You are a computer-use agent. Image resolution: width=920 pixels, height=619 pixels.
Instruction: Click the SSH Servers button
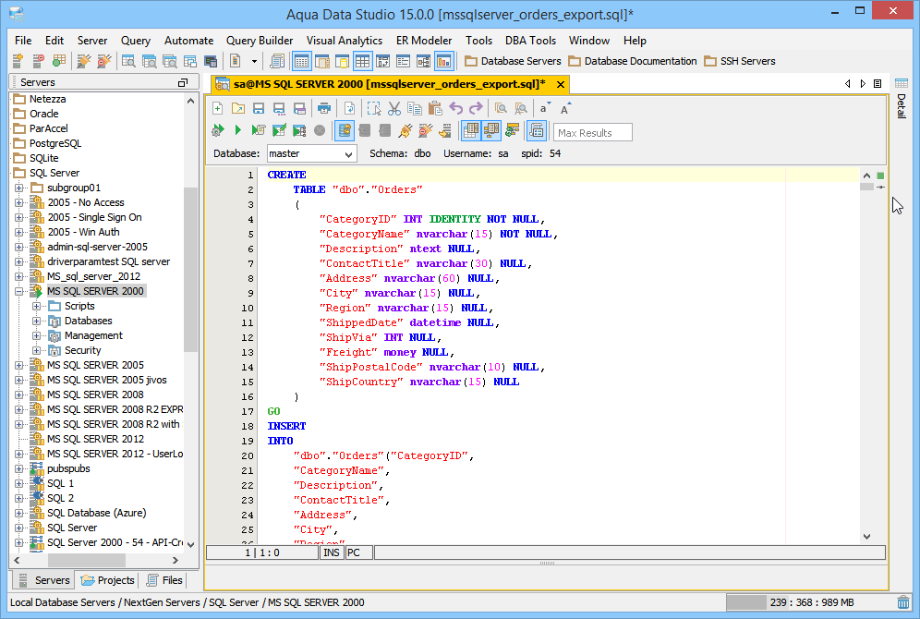(740, 61)
